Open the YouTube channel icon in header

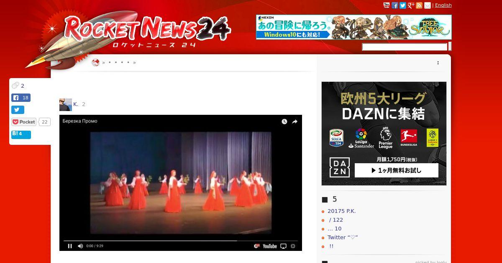pyautogui.click(x=387, y=5)
